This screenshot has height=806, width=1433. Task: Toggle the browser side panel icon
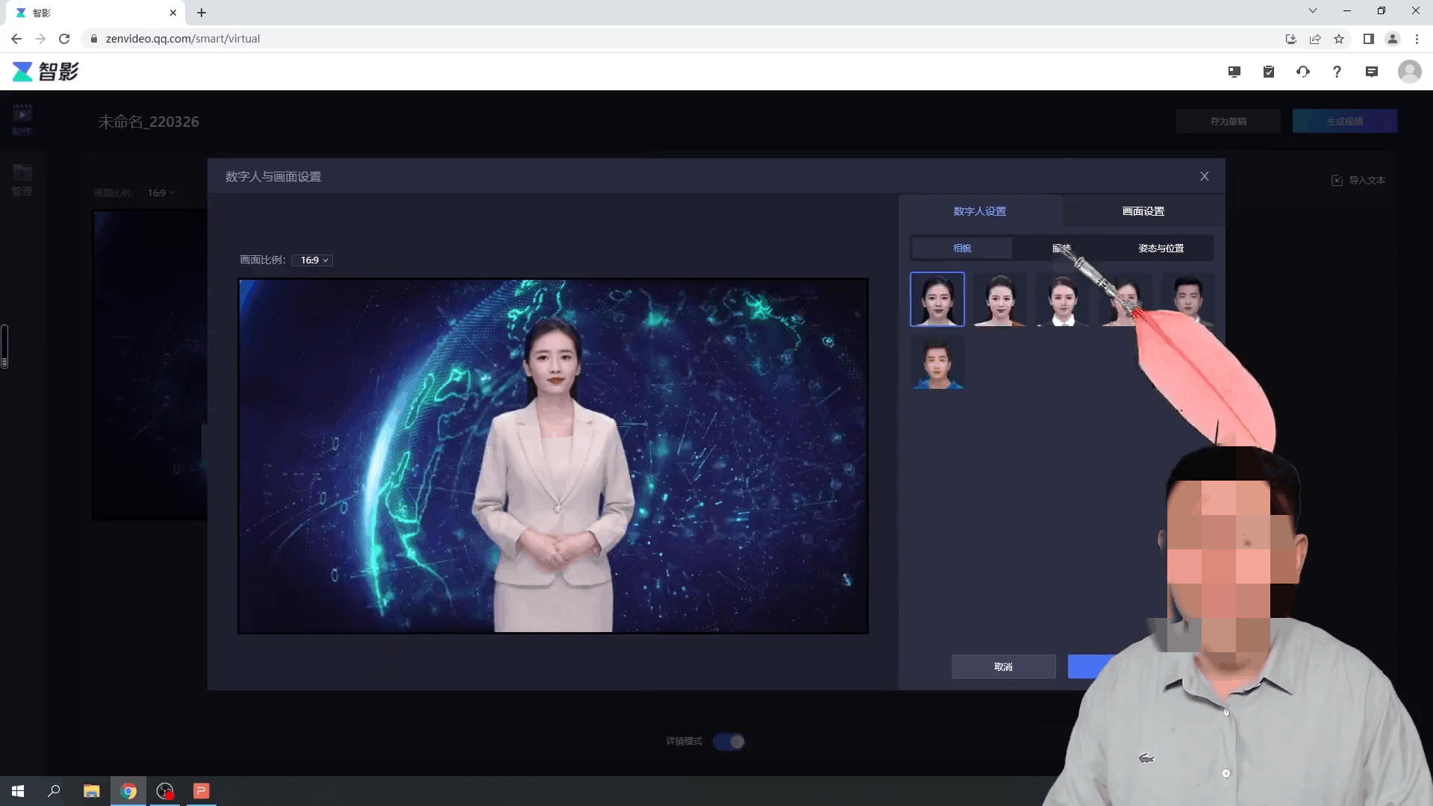1369,39
